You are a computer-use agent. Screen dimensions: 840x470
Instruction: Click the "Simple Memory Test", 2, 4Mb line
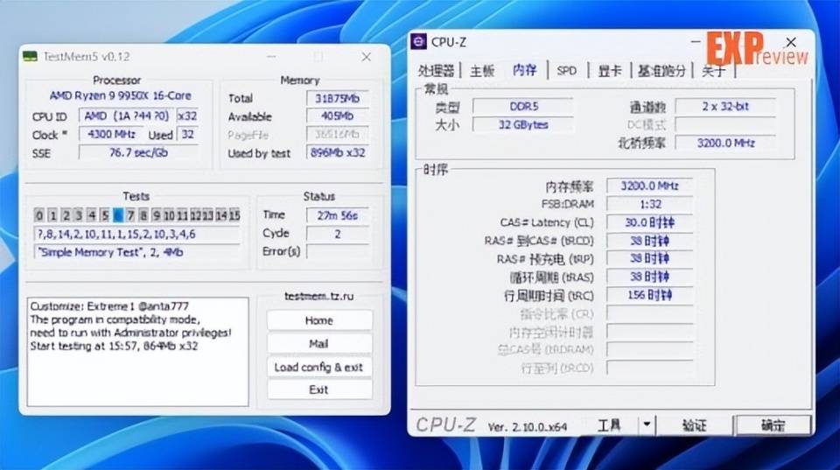136,252
